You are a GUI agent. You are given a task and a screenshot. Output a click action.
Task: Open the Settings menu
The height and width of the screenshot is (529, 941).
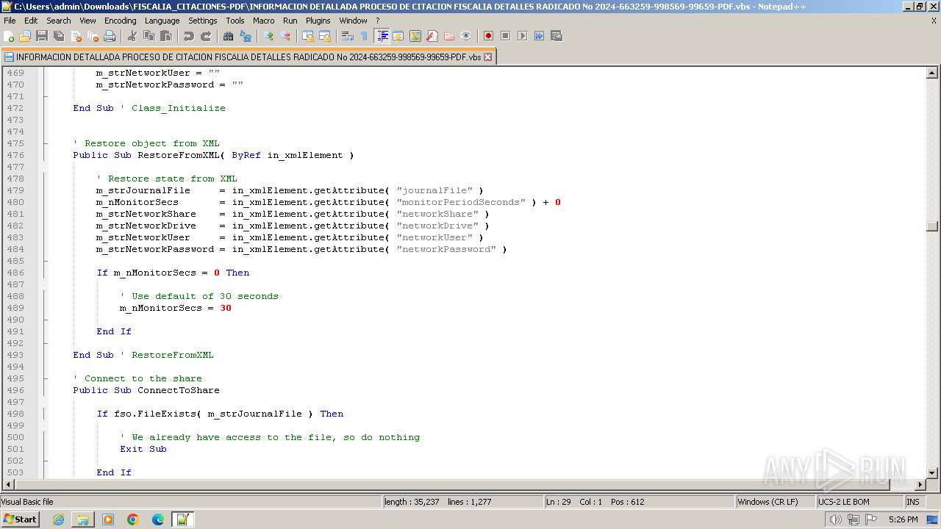(x=202, y=21)
